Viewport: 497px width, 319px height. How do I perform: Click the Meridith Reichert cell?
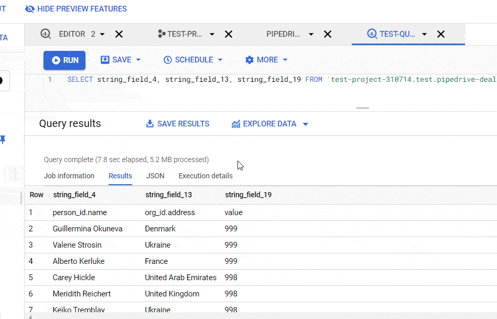click(x=82, y=294)
